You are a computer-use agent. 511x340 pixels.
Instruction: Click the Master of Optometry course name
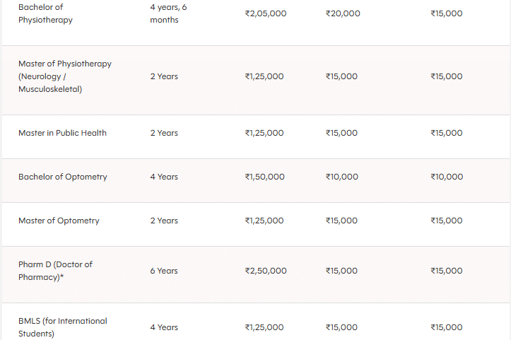(x=59, y=221)
